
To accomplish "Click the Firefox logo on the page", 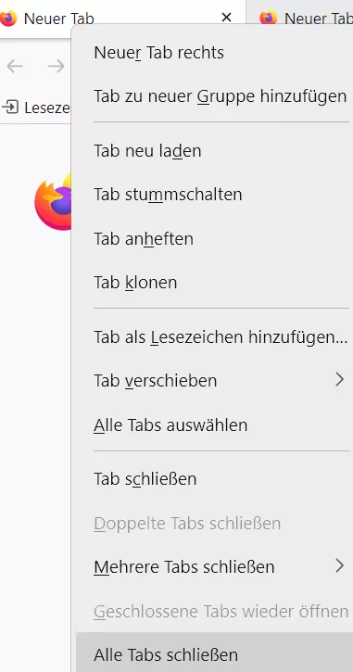I will pyautogui.click(x=53, y=201).
